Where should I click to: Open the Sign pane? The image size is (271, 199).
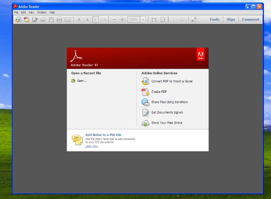[231, 20]
